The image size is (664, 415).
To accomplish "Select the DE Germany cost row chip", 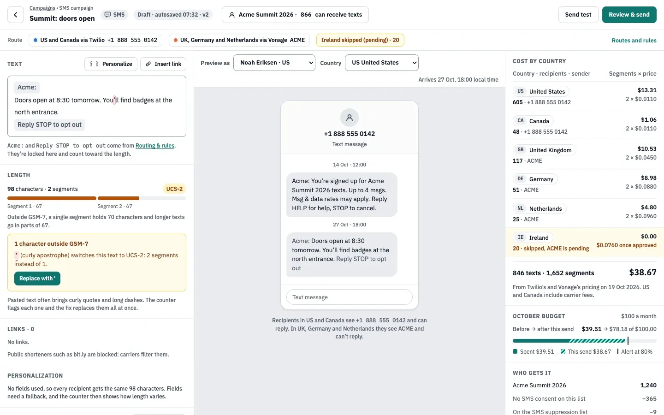I will pyautogui.click(x=535, y=179).
